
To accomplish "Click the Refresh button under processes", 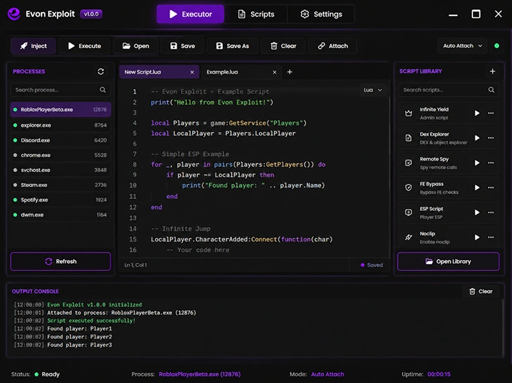I will 60,261.
